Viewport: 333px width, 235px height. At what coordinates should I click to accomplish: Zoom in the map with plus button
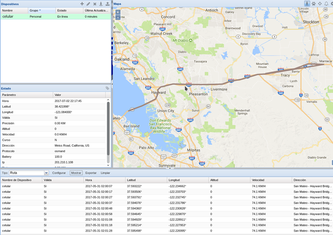click(118, 12)
